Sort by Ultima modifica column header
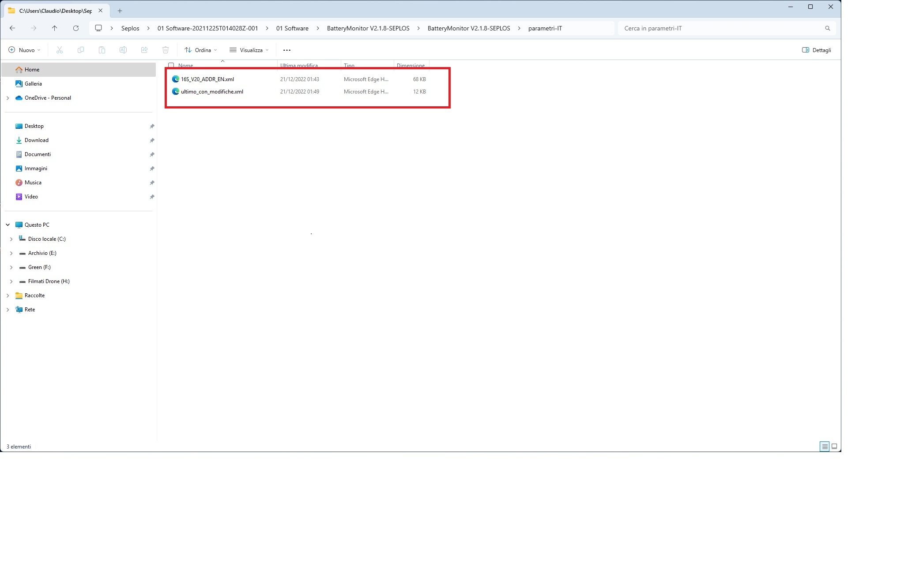This screenshot has height=568, width=904. (299, 65)
